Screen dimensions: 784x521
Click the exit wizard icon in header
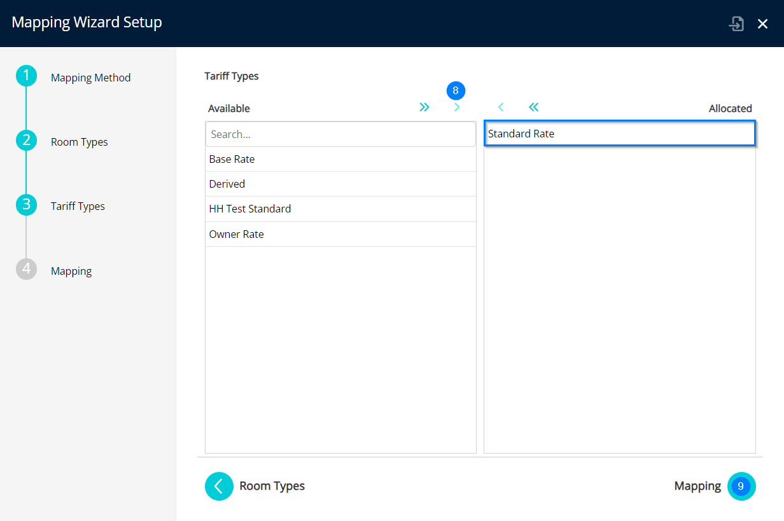[x=736, y=24]
